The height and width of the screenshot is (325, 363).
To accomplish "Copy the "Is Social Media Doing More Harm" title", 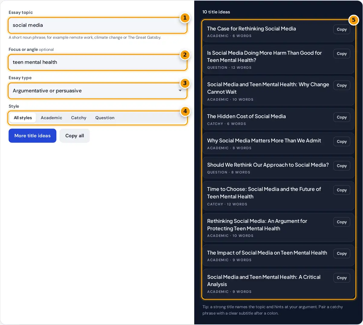I will [342, 54].
